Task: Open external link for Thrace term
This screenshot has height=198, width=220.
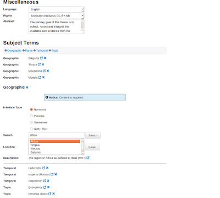Action: tap(39, 64)
